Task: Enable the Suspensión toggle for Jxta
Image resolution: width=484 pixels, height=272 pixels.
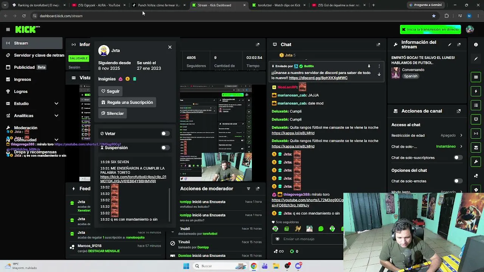Action: (x=165, y=148)
